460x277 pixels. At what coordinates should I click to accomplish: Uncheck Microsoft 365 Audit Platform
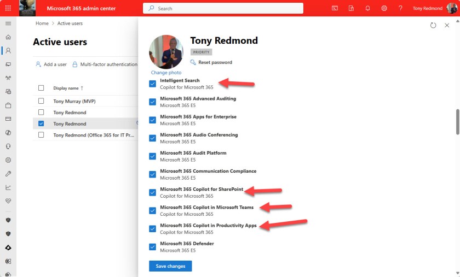[x=153, y=156]
